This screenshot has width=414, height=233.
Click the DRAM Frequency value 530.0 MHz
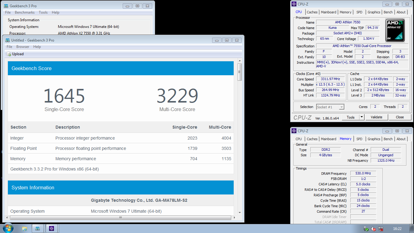(x=363, y=174)
